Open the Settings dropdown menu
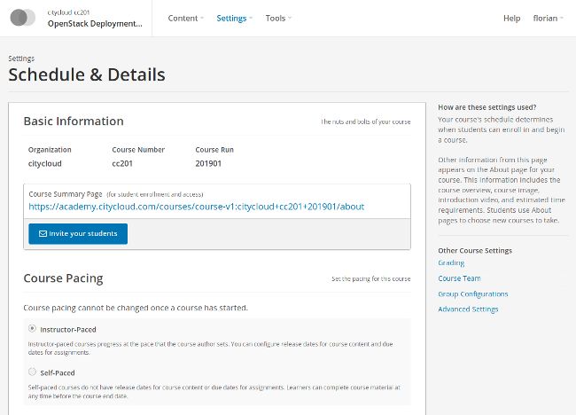The image size is (576, 415). coord(234,18)
